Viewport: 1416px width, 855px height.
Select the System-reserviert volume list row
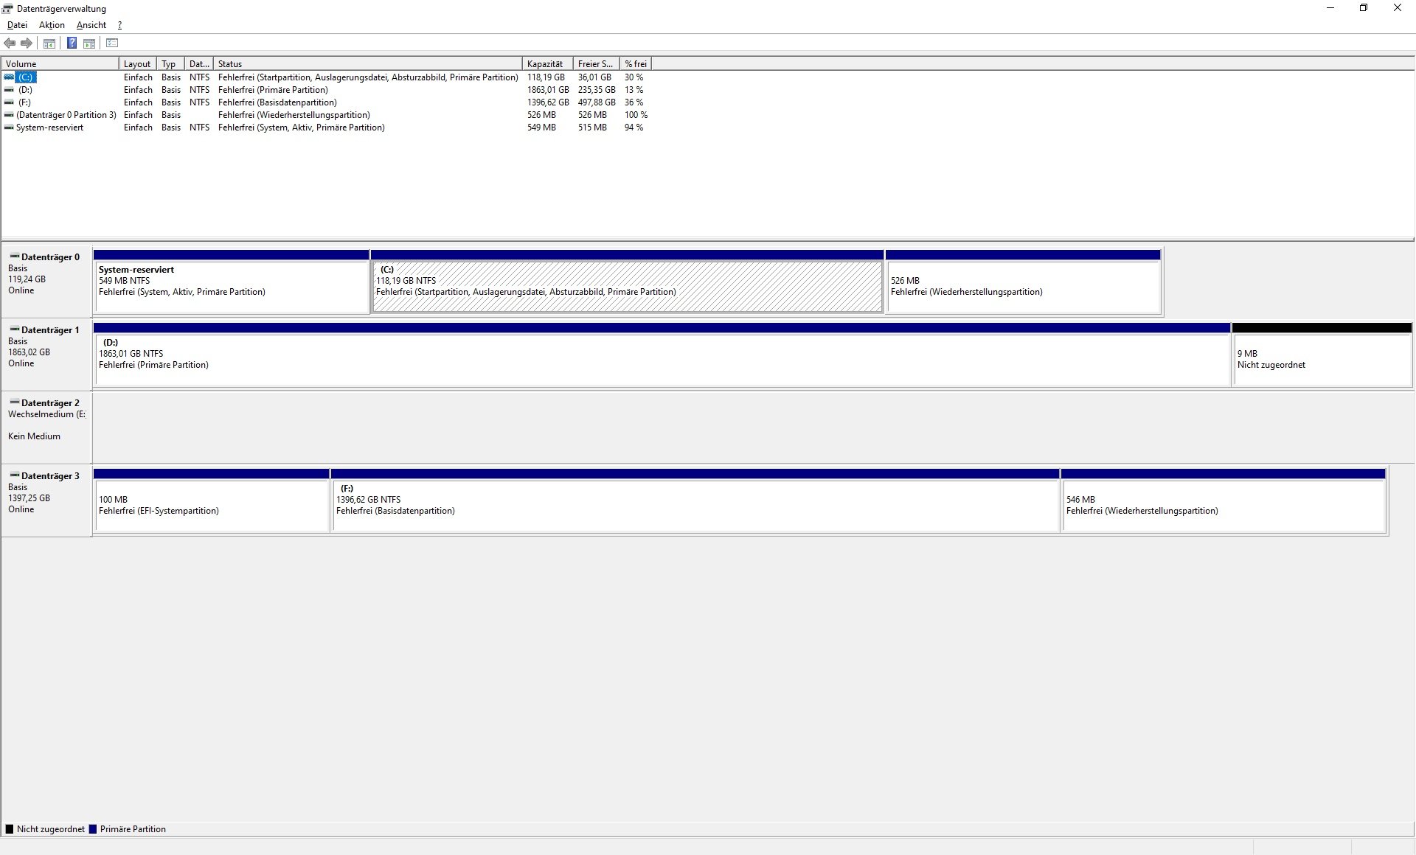[49, 128]
